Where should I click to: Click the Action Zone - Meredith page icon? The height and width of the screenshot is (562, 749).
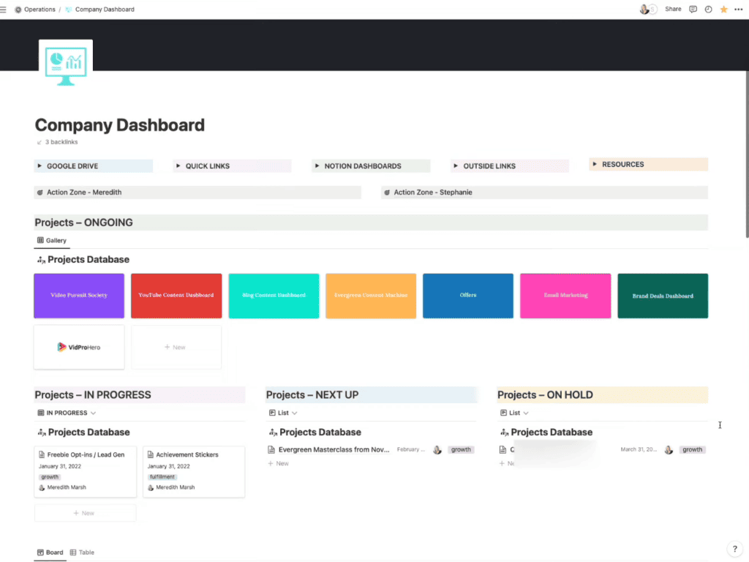(x=40, y=192)
